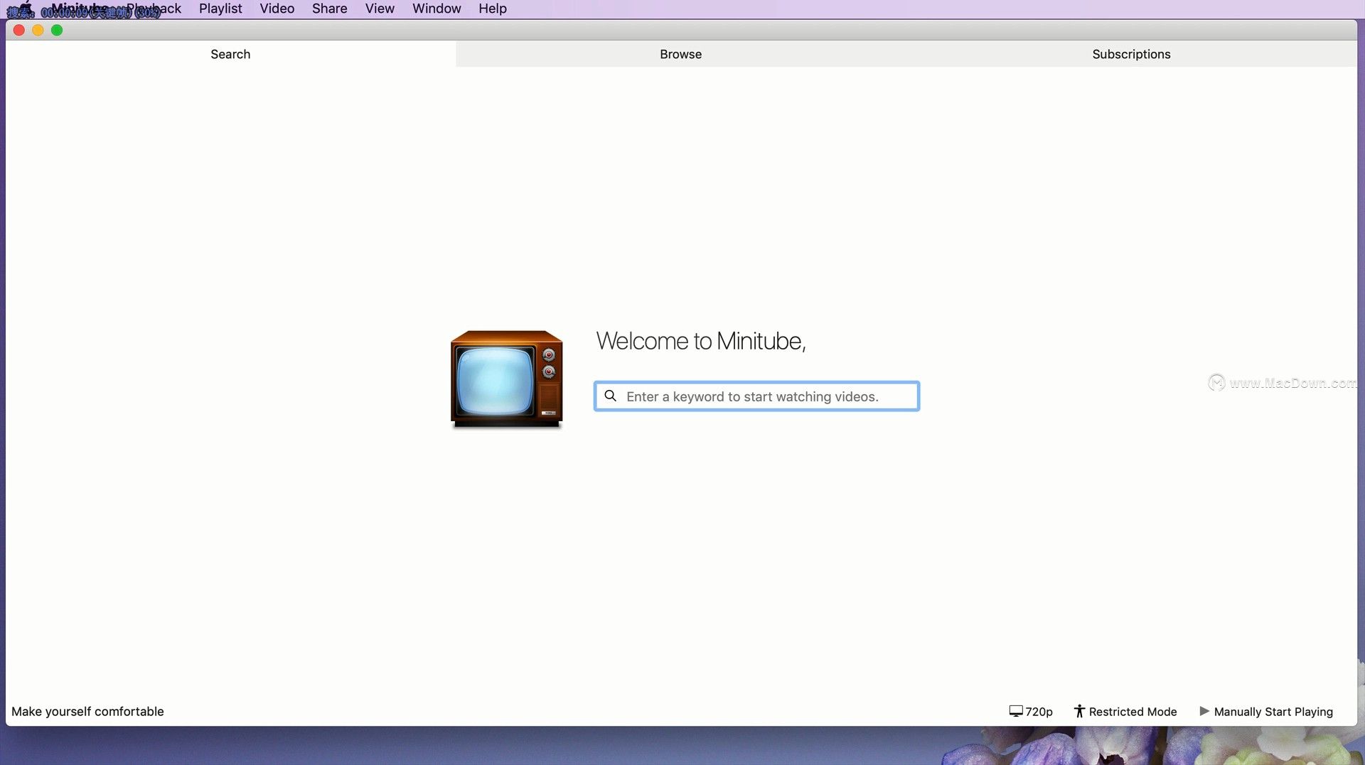Image resolution: width=1365 pixels, height=765 pixels.
Task: Click the Restricted Mode person icon
Action: pos(1079,711)
